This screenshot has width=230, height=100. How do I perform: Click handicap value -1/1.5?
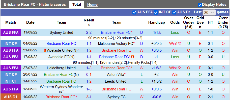[156, 32]
